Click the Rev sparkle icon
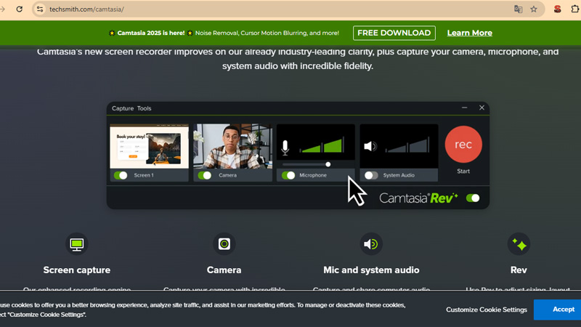 click(x=519, y=244)
